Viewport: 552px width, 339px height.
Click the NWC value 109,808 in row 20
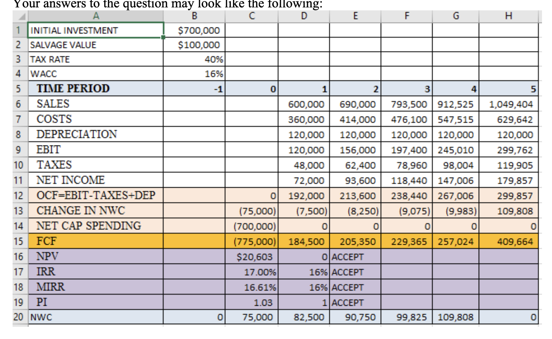455,317
